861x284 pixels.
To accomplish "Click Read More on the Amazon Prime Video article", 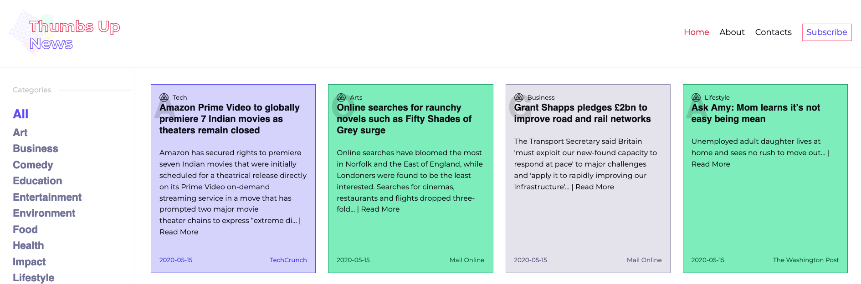I will coord(178,232).
